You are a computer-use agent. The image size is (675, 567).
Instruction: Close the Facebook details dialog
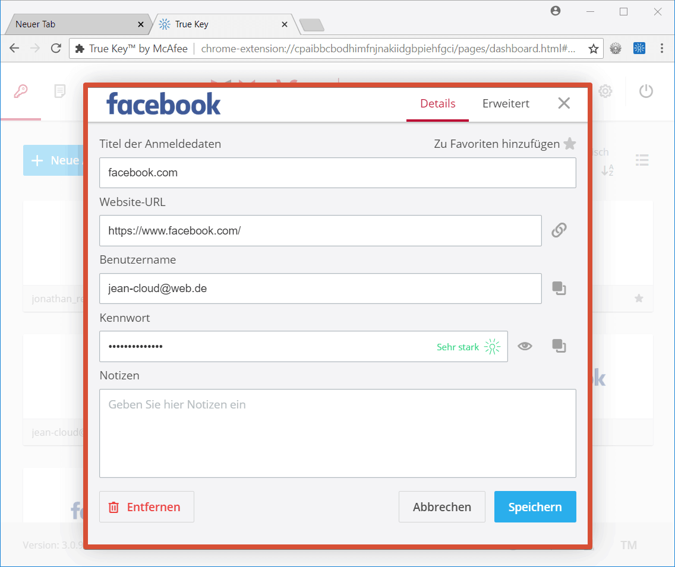click(564, 103)
